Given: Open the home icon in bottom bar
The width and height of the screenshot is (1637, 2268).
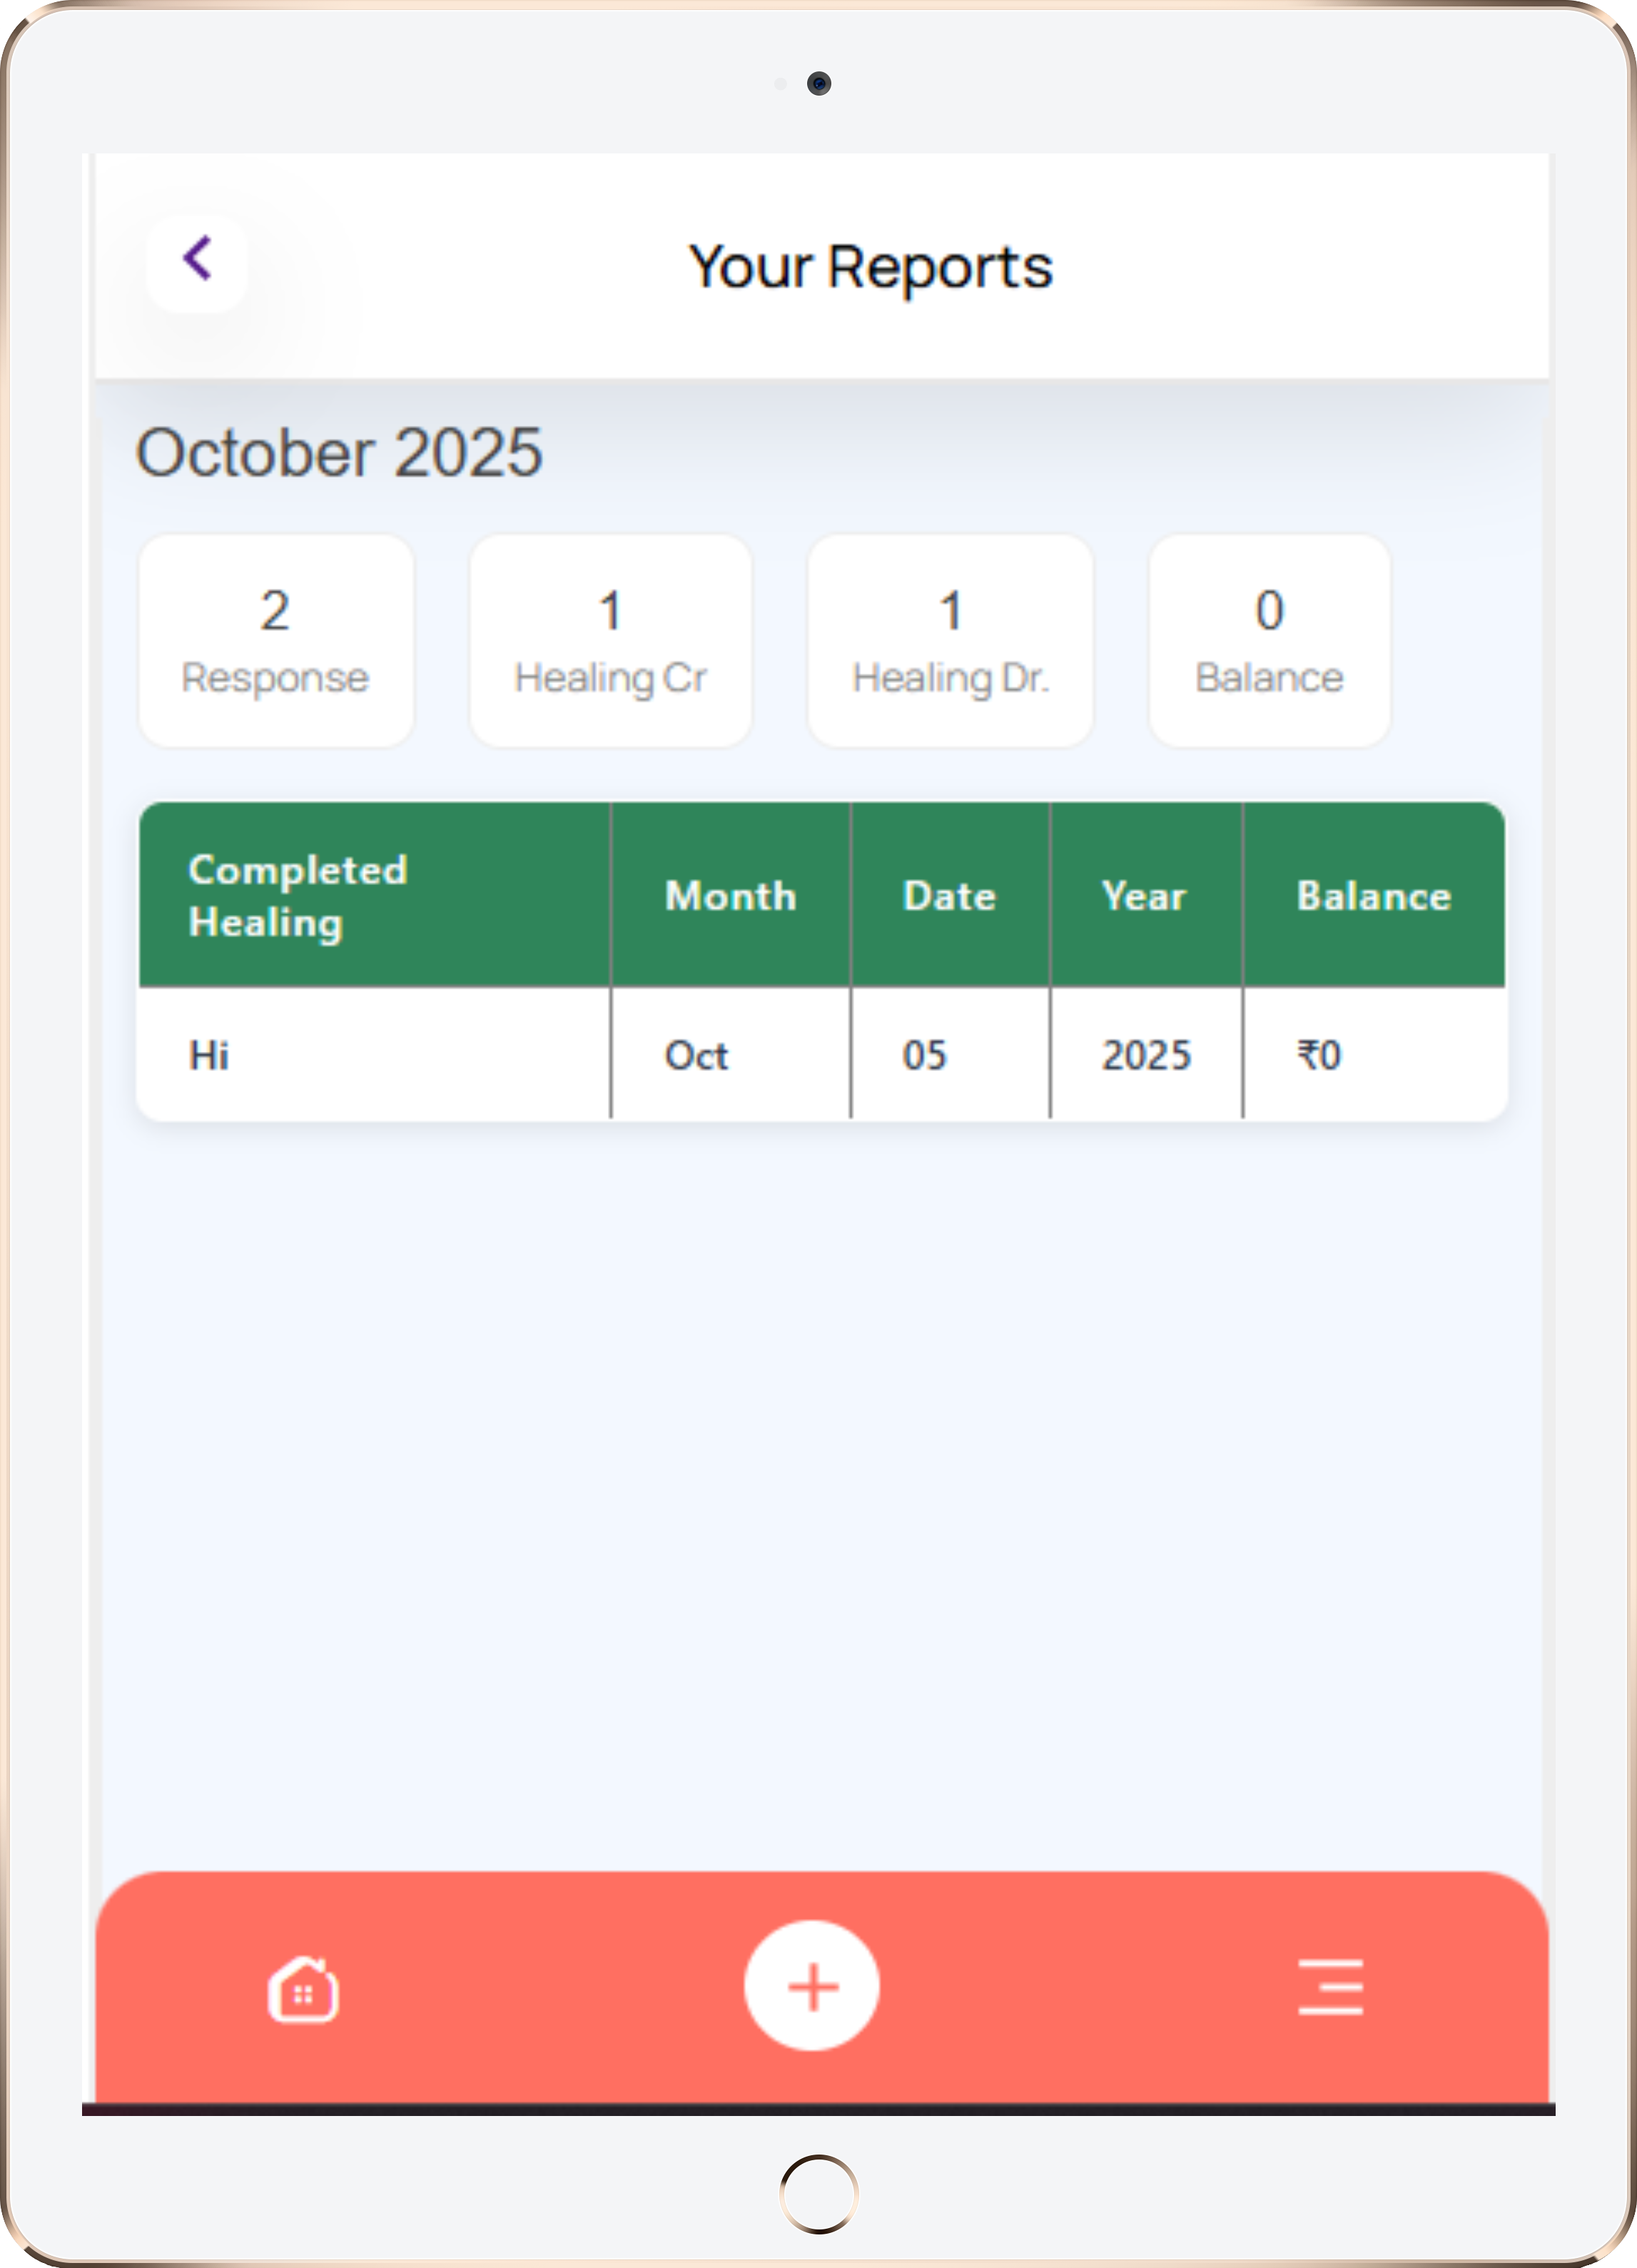Looking at the screenshot, I should (x=303, y=1989).
